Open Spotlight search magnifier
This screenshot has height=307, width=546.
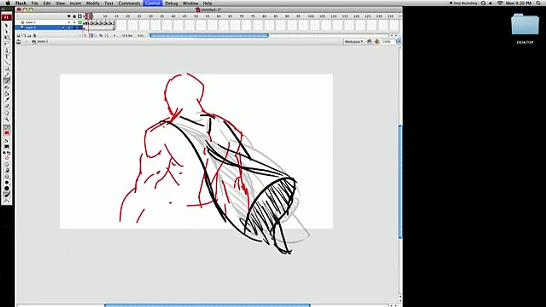(x=539, y=3)
